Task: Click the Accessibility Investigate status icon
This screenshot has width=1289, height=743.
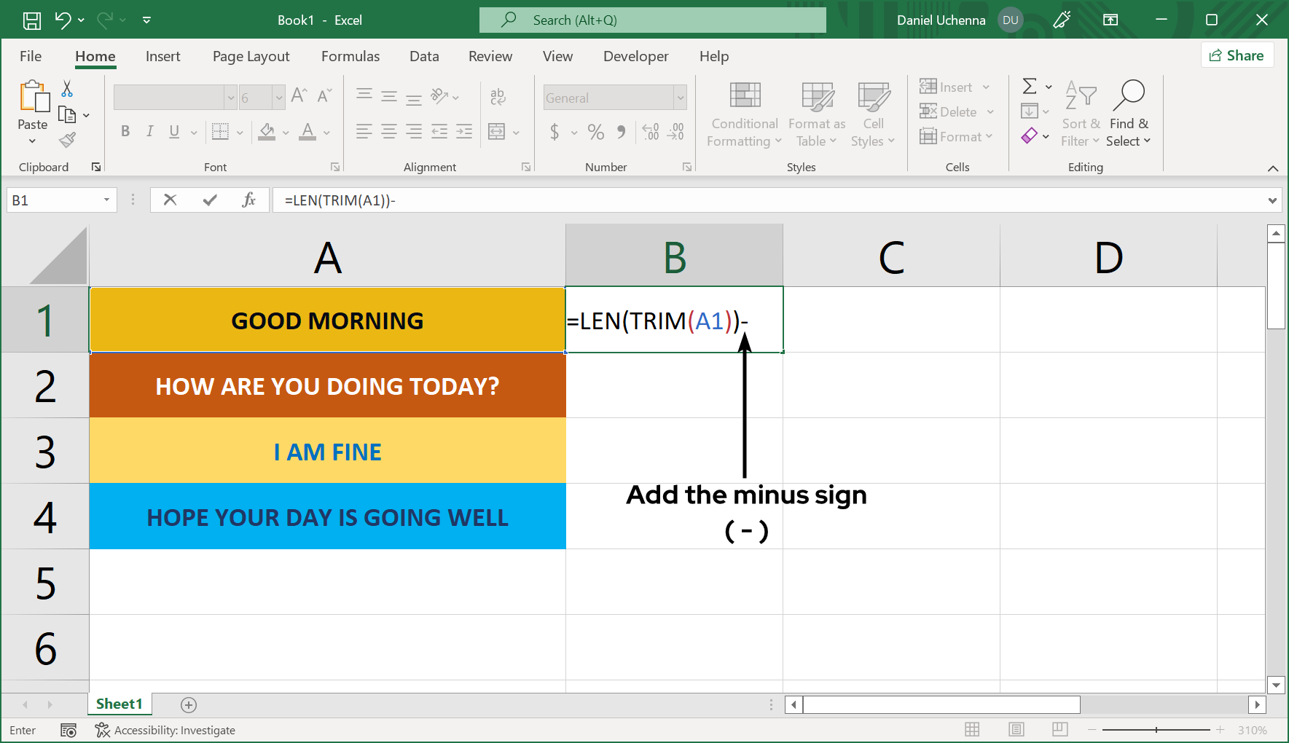Action: [103, 730]
